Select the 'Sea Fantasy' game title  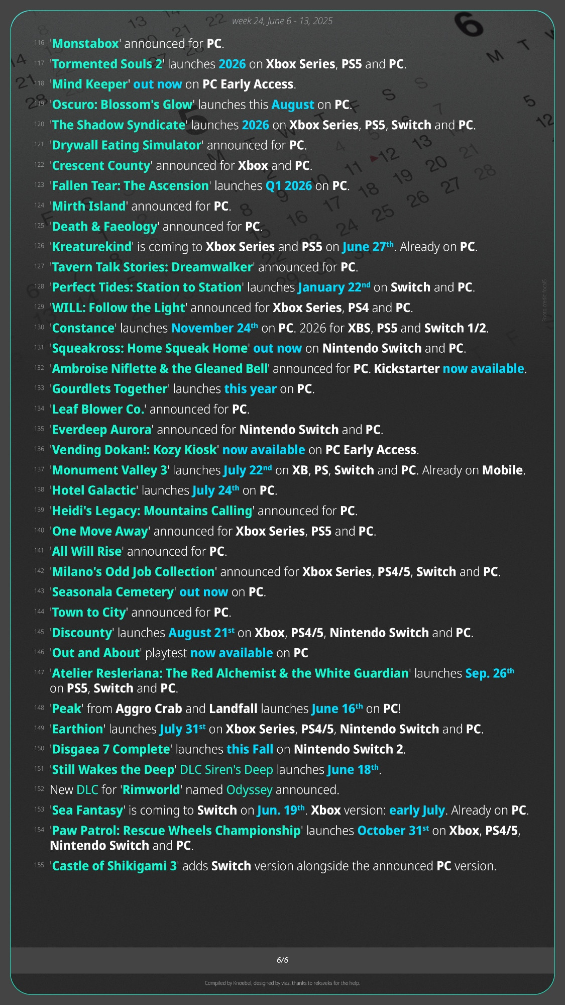point(87,810)
